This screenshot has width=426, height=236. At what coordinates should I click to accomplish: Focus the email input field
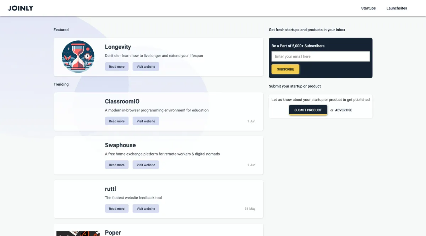pyautogui.click(x=320, y=56)
